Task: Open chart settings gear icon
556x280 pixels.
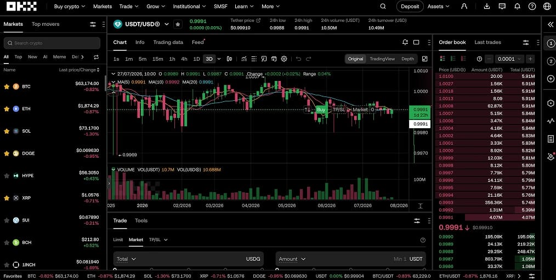Action: click(x=284, y=59)
